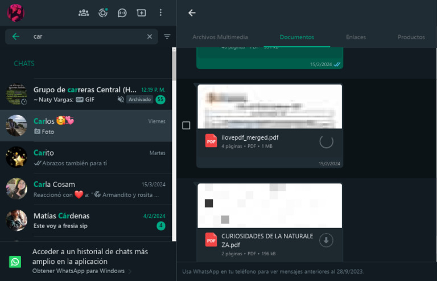
Task: Click 'Este voy a fresia sip' message preview
Action: pos(60,226)
